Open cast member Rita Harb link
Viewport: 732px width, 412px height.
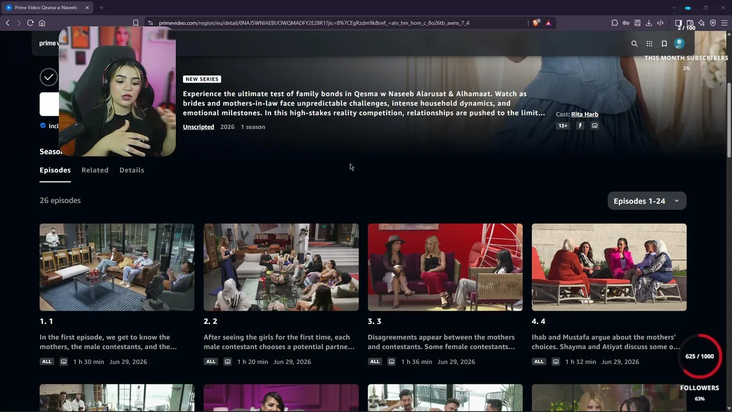pyautogui.click(x=584, y=114)
